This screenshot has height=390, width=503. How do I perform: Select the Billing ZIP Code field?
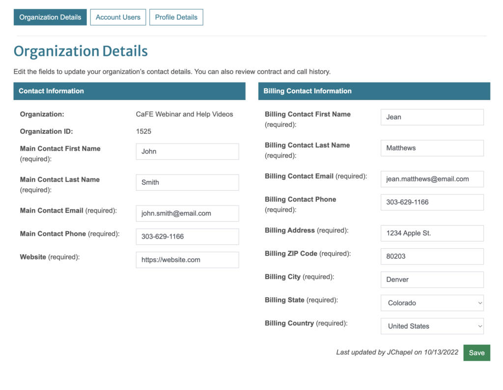click(x=432, y=256)
